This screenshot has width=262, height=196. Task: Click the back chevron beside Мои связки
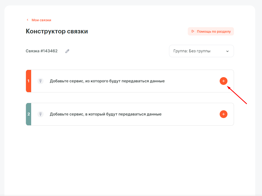tap(28, 20)
